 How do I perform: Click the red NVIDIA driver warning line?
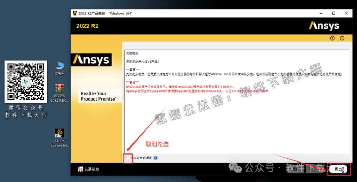pos(180,87)
